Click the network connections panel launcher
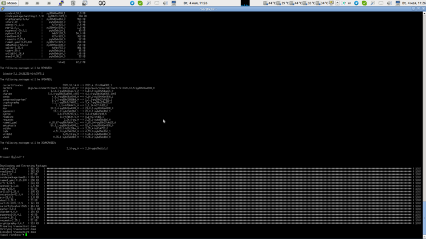This screenshot has width=426, height=239. coord(61,3)
